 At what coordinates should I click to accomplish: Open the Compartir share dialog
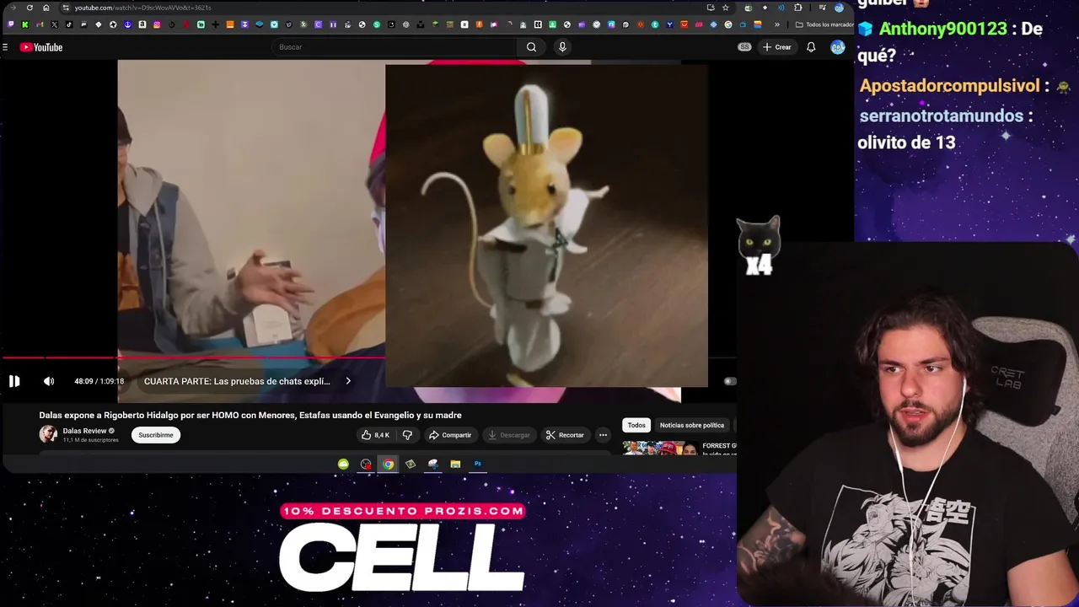(450, 435)
